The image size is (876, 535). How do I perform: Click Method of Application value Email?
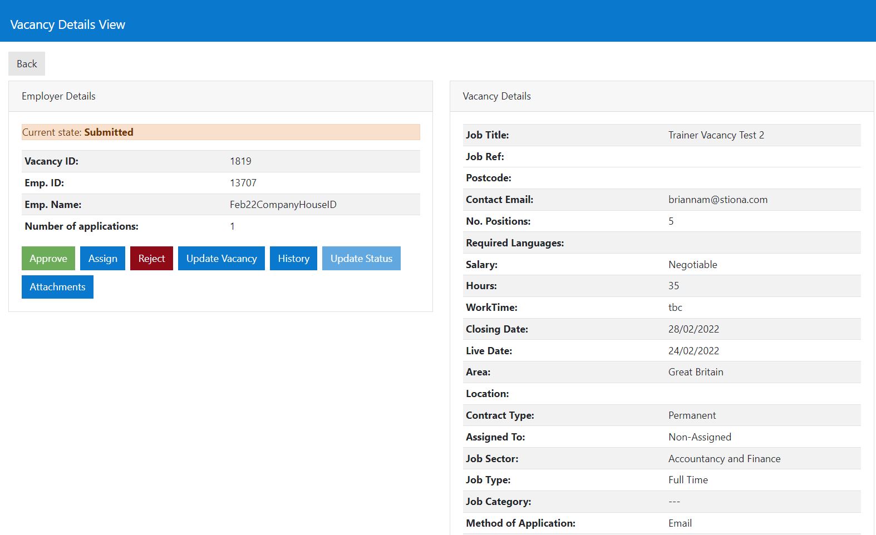coord(680,523)
